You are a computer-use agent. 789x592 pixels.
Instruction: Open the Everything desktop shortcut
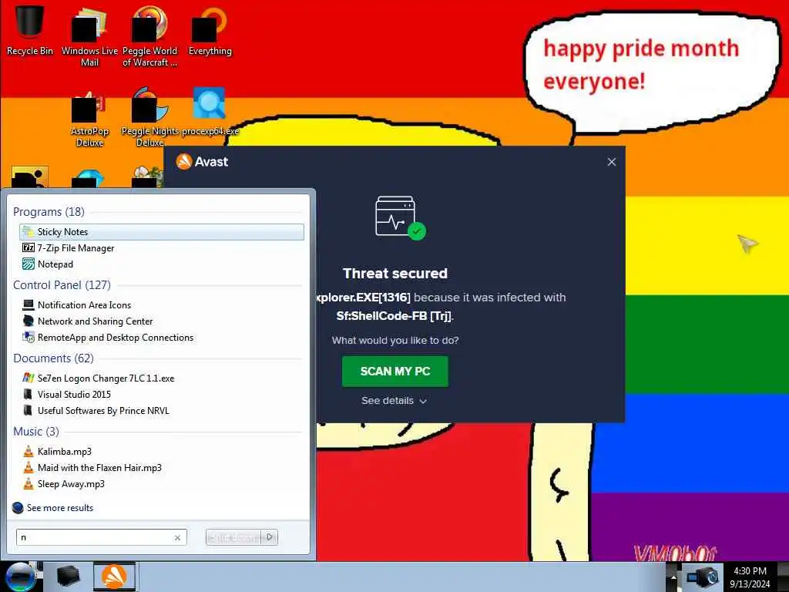click(x=210, y=31)
